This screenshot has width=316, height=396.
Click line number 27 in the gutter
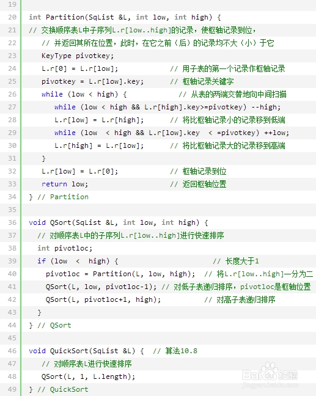(12, 107)
